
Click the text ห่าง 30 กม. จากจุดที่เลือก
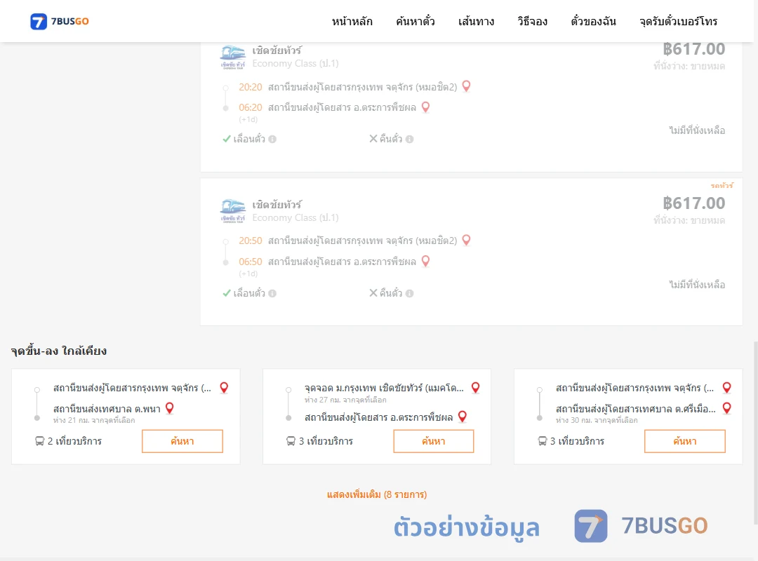click(x=597, y=420)
